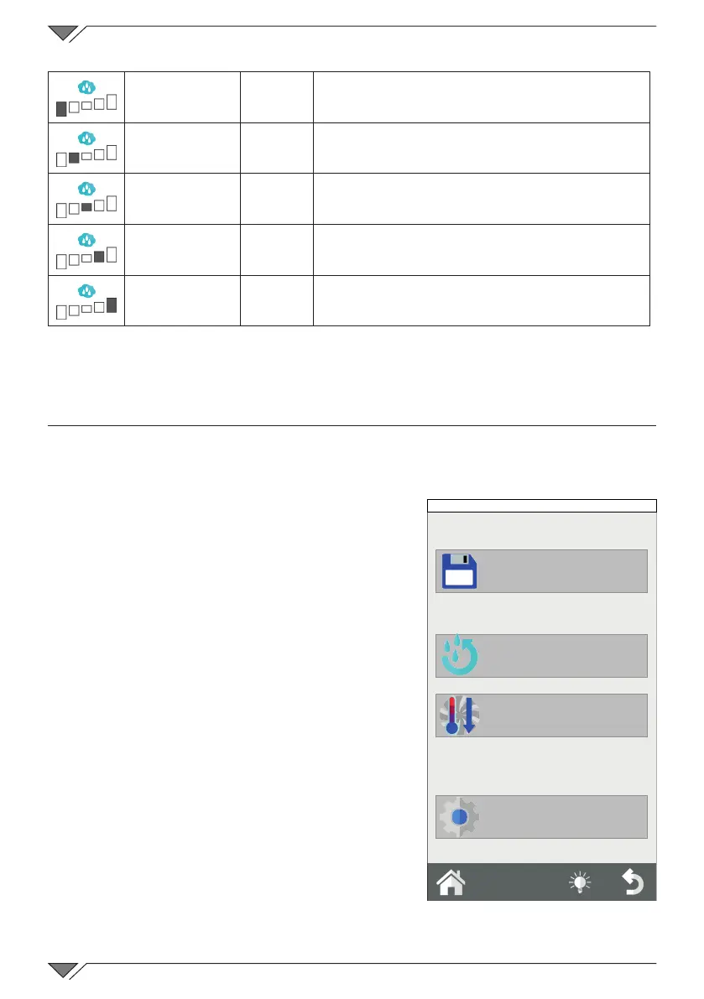Open settings via the gear icon
The height and width of the screenshot is (999, 704).
(459, 817)
